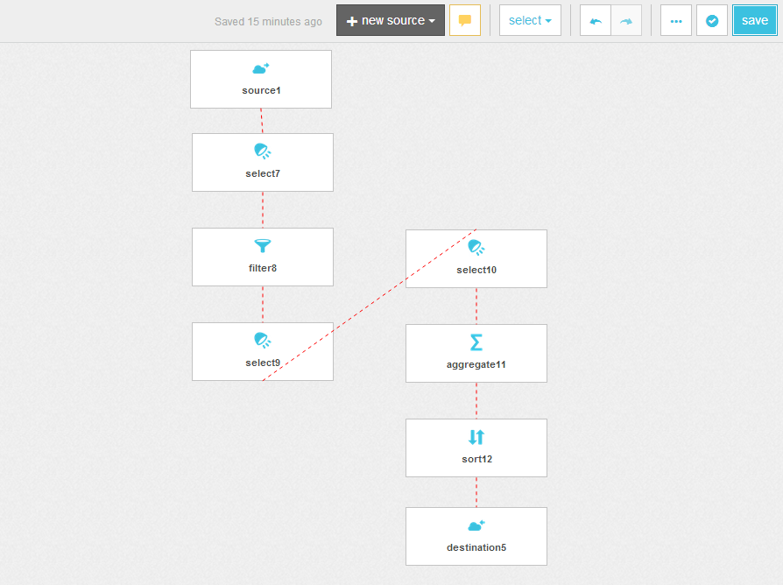
Task: Click the funnel icon on filter8
Action: (x=262, y=246)
